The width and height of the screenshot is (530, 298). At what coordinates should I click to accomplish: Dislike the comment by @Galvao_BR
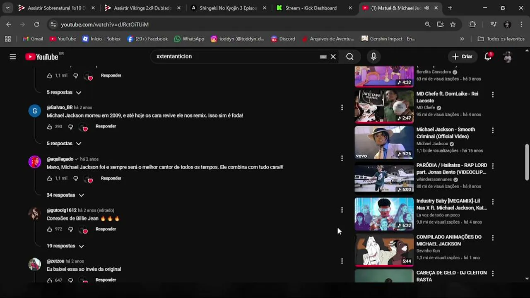coord(70,127)
